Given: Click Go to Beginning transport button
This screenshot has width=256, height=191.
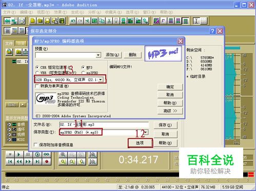Looking at the screenshot, I should pos(10,161).
